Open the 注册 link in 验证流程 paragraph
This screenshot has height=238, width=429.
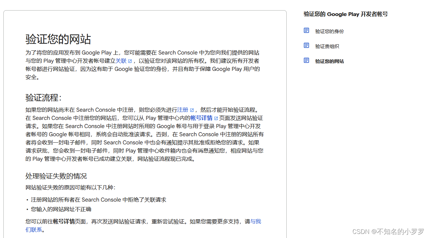(x=183, y=110)
